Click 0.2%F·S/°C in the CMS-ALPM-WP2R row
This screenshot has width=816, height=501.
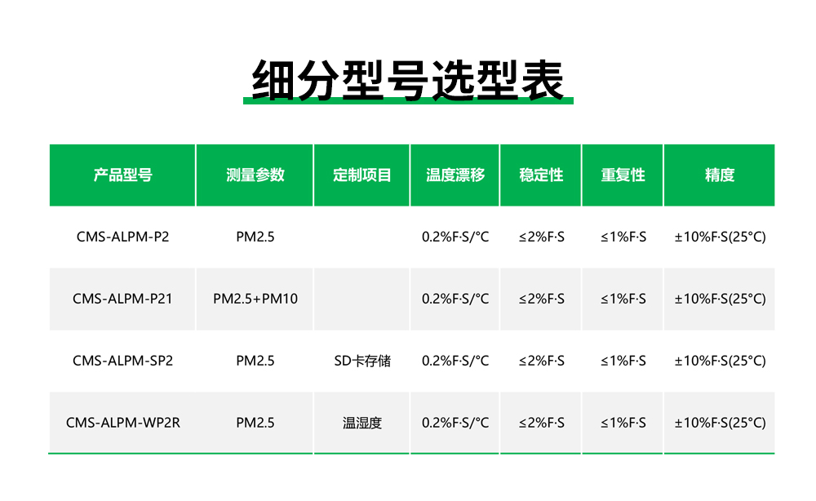pyautogui.click(x=455, y=423)
